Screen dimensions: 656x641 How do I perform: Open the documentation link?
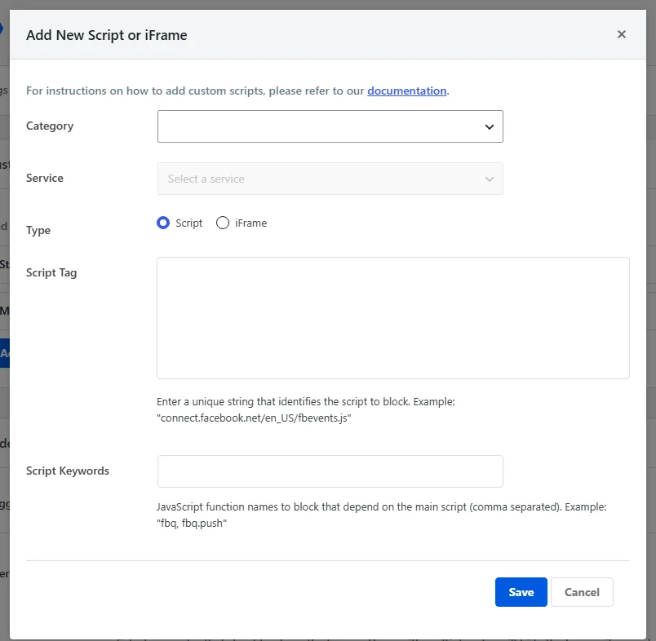(406, 91)
